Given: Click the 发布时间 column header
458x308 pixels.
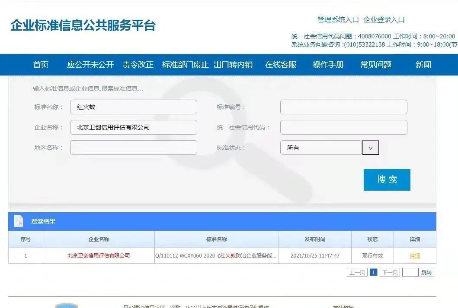Looking at the screenshot, I should [x=315, y=239].
